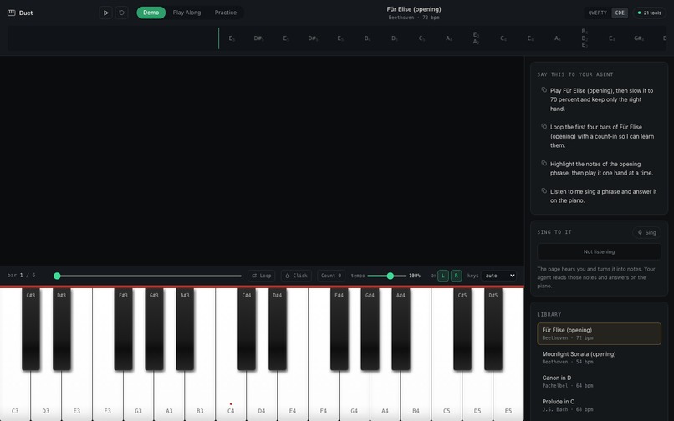674x421 pixels.
Task: Toggle the right hand R button
Action: [457, 276]
